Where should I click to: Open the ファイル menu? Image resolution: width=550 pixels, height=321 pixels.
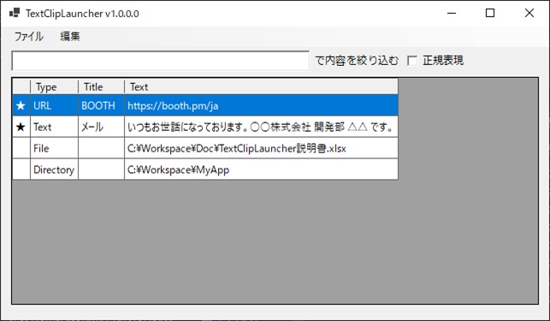coord(29,36)
